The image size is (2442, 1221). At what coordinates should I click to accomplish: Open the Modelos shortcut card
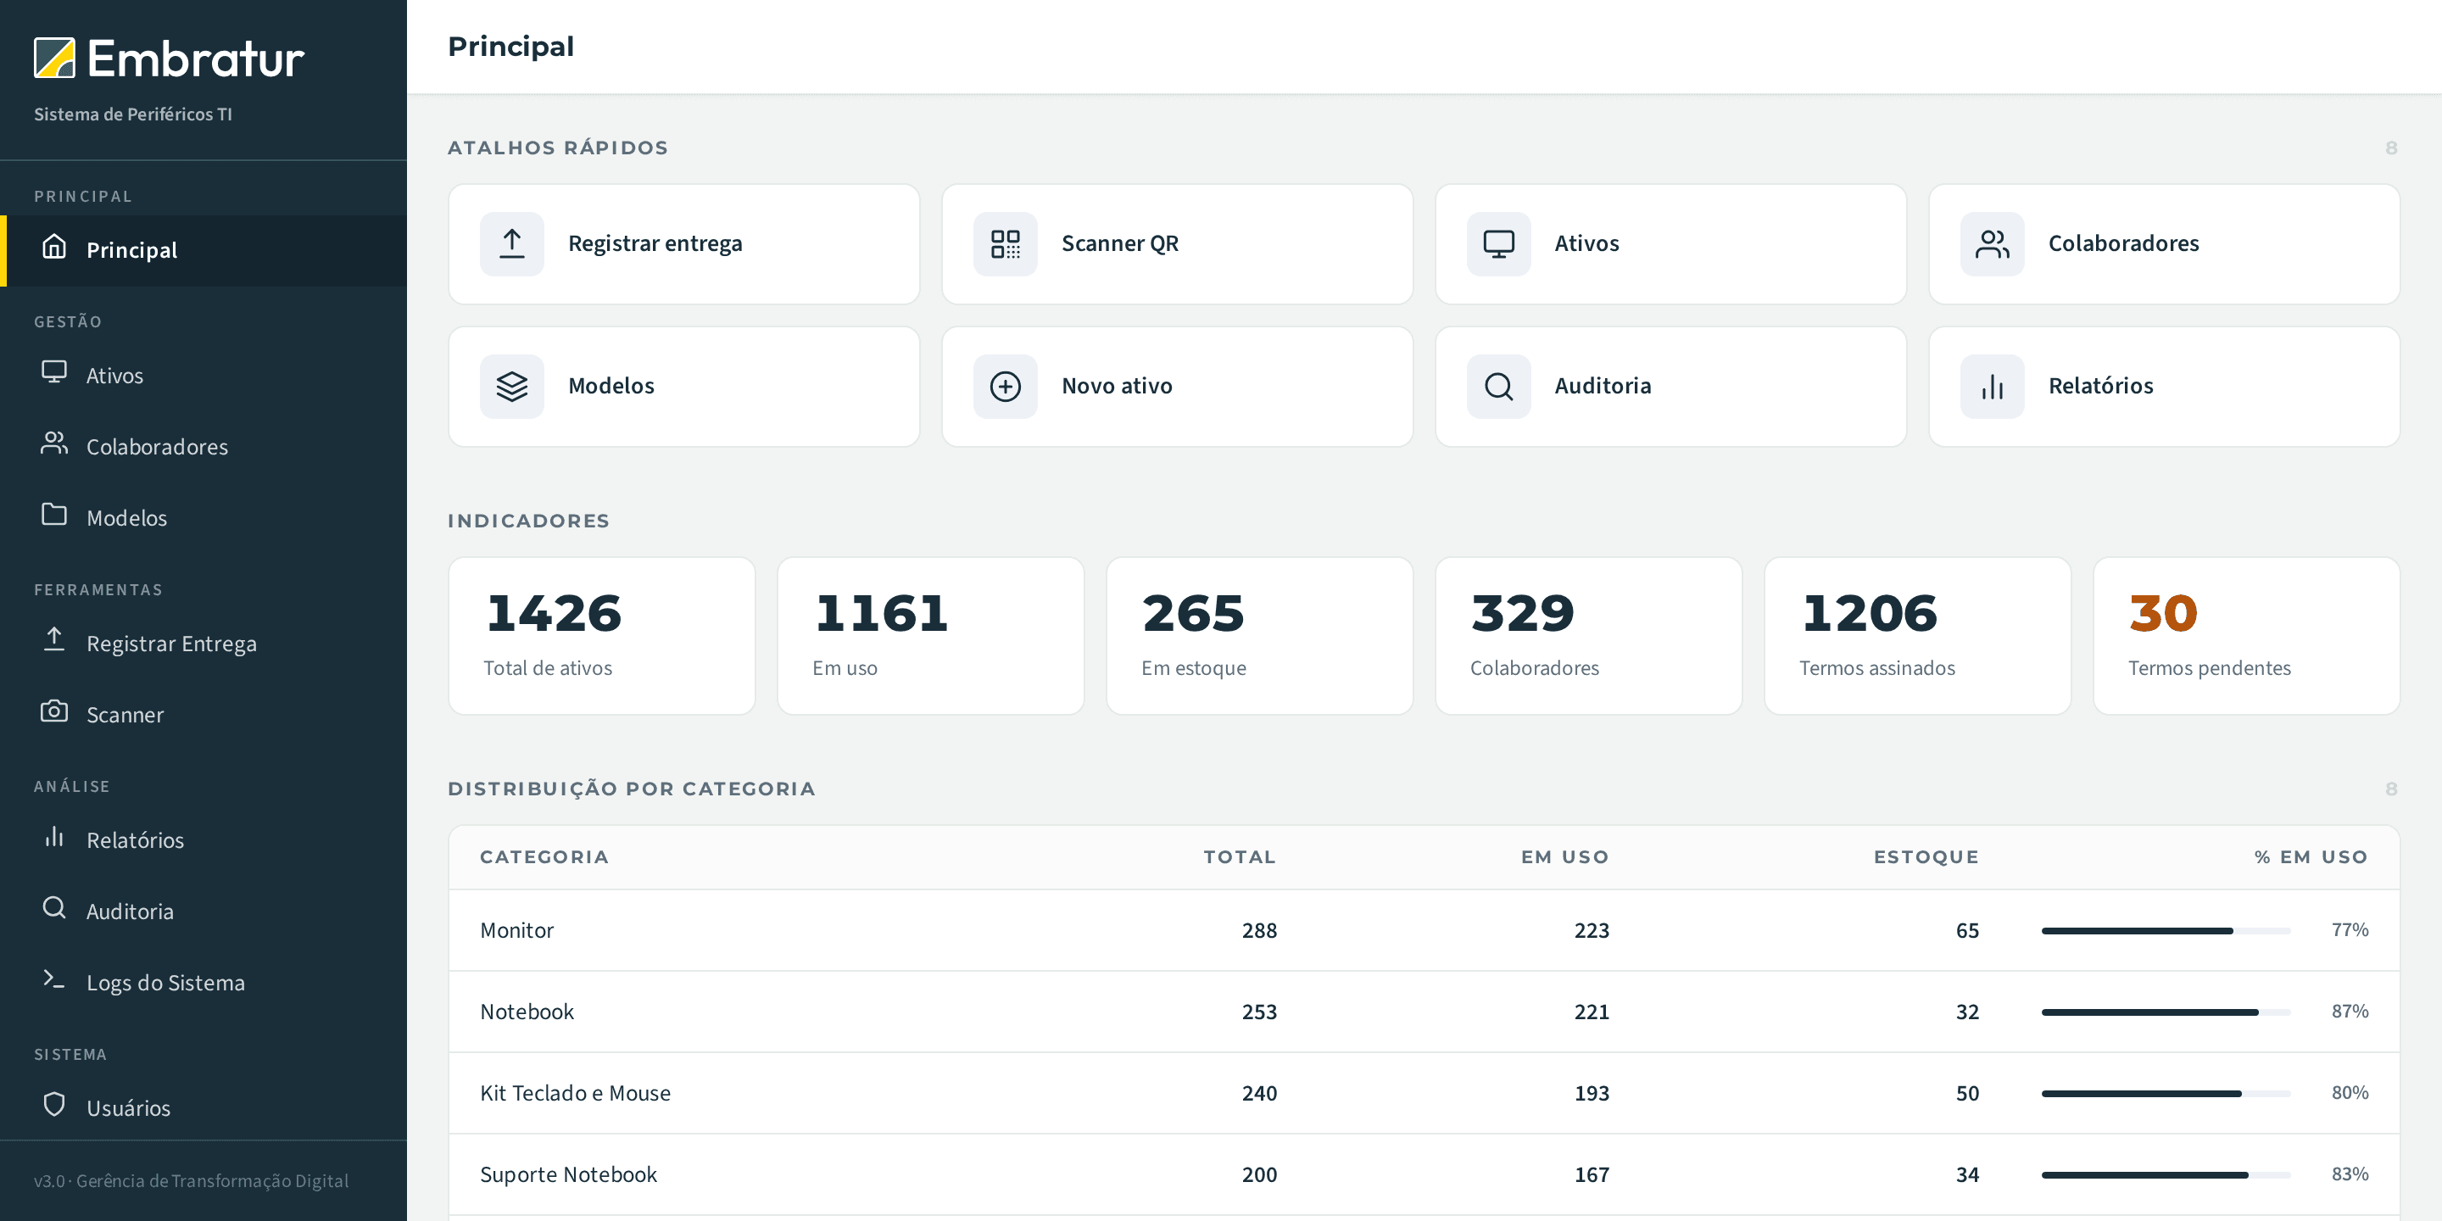click(683, 386)
